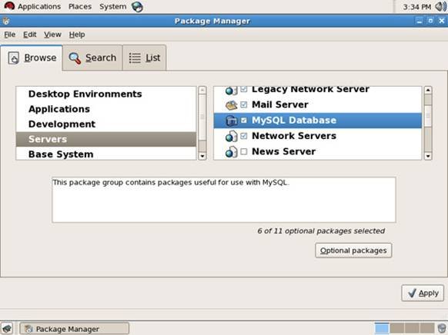This screenshot has width=448, height=335.
Task: Open the Edit menu
Action: click(x=30, y=35)
